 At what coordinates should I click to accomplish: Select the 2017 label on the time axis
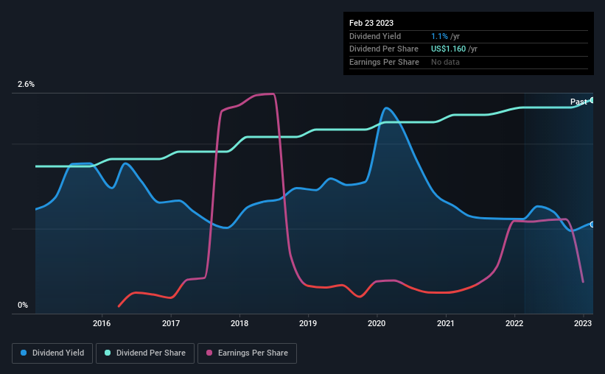coord(170,323)
